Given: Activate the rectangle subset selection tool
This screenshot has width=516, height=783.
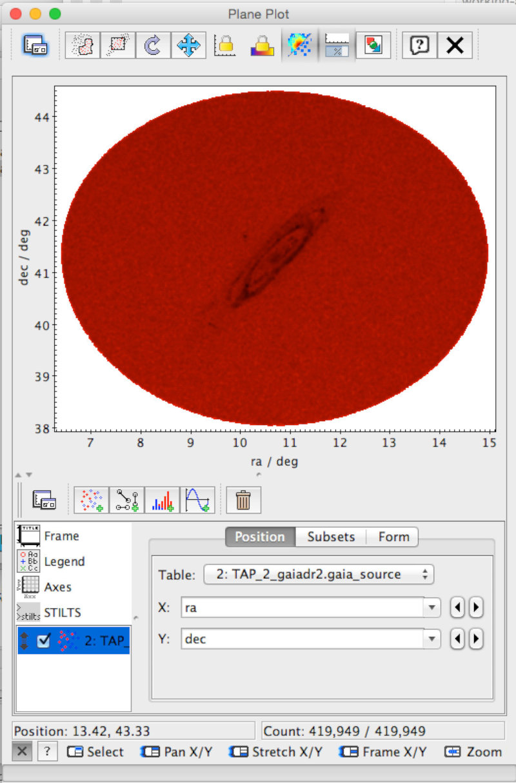Looking at the screenshot, I should click(118, 45).
